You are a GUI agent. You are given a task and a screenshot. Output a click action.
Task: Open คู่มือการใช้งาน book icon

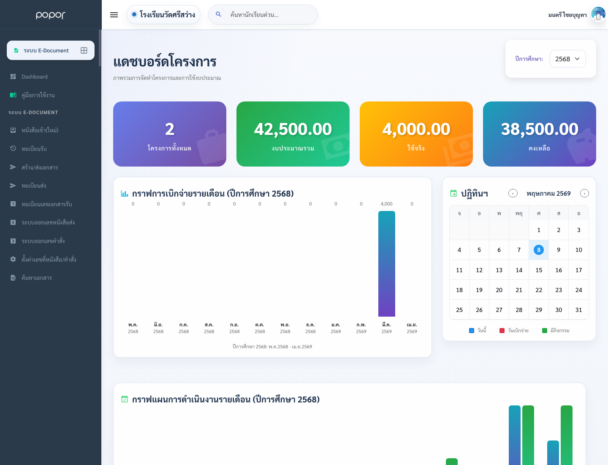click(x=13, y=95)
